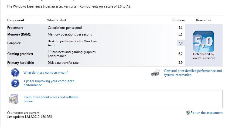Click the 5,0 base score badge
The height and width of the screenshot is (127, 225).
(x=203, y=41)
